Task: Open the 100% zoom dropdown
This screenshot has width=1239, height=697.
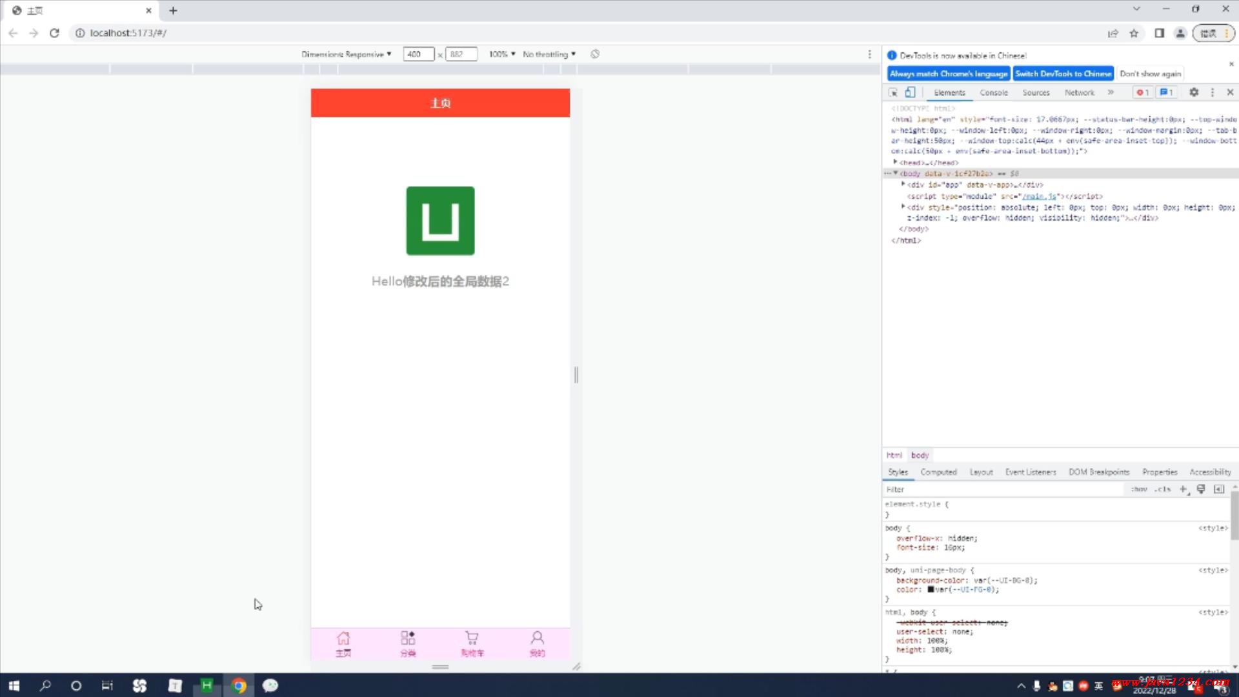Action: [x=502, y=54]
